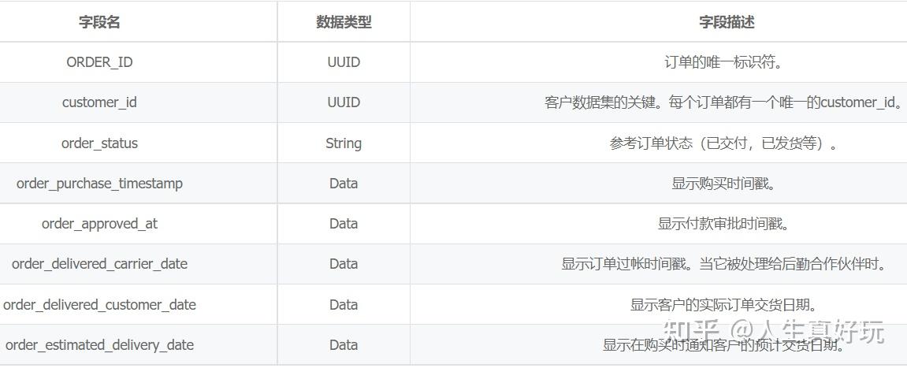Click the 显示付款审批时间戳 description

pos(723,224)
